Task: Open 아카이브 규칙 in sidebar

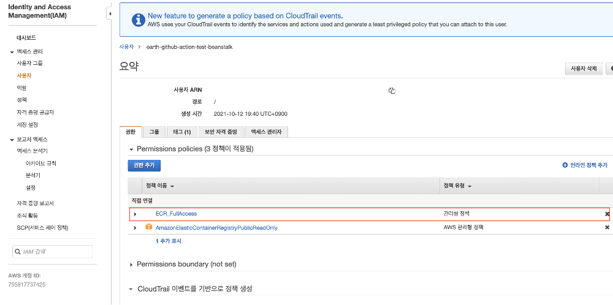Action: click(41, 164)
